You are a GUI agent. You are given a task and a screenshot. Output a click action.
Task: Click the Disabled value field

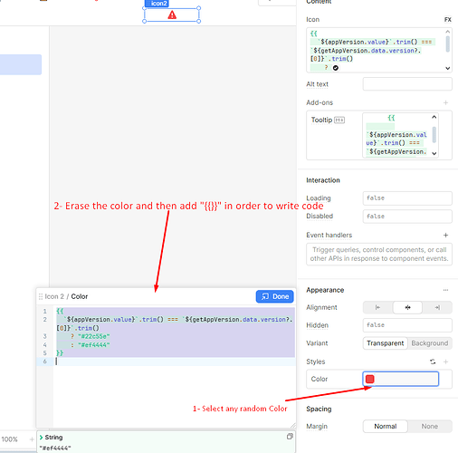tap(407, 217)
